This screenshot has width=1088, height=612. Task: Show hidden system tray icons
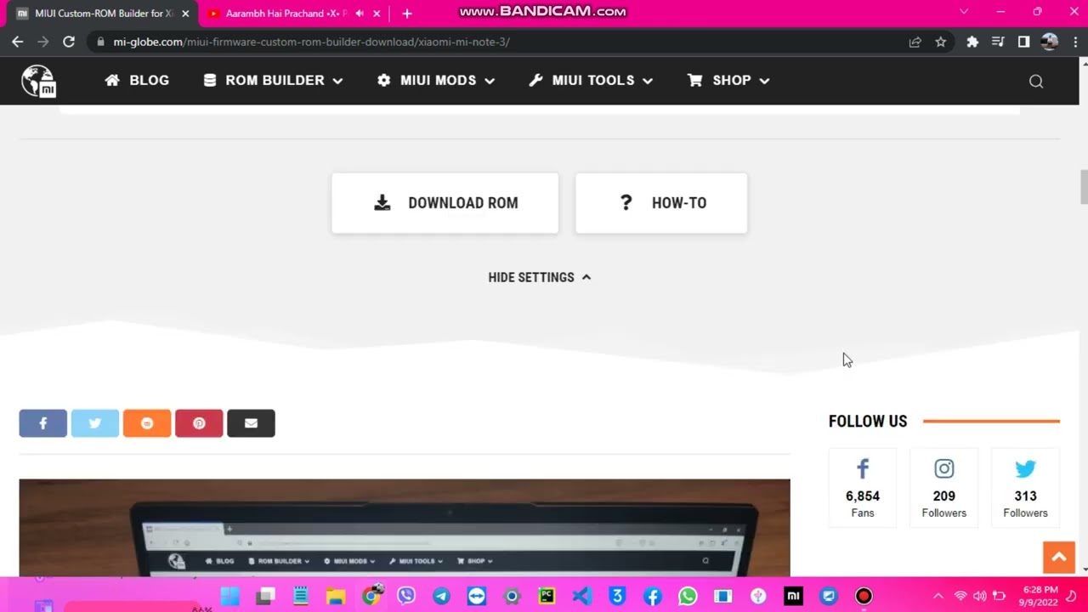(938, 597)
